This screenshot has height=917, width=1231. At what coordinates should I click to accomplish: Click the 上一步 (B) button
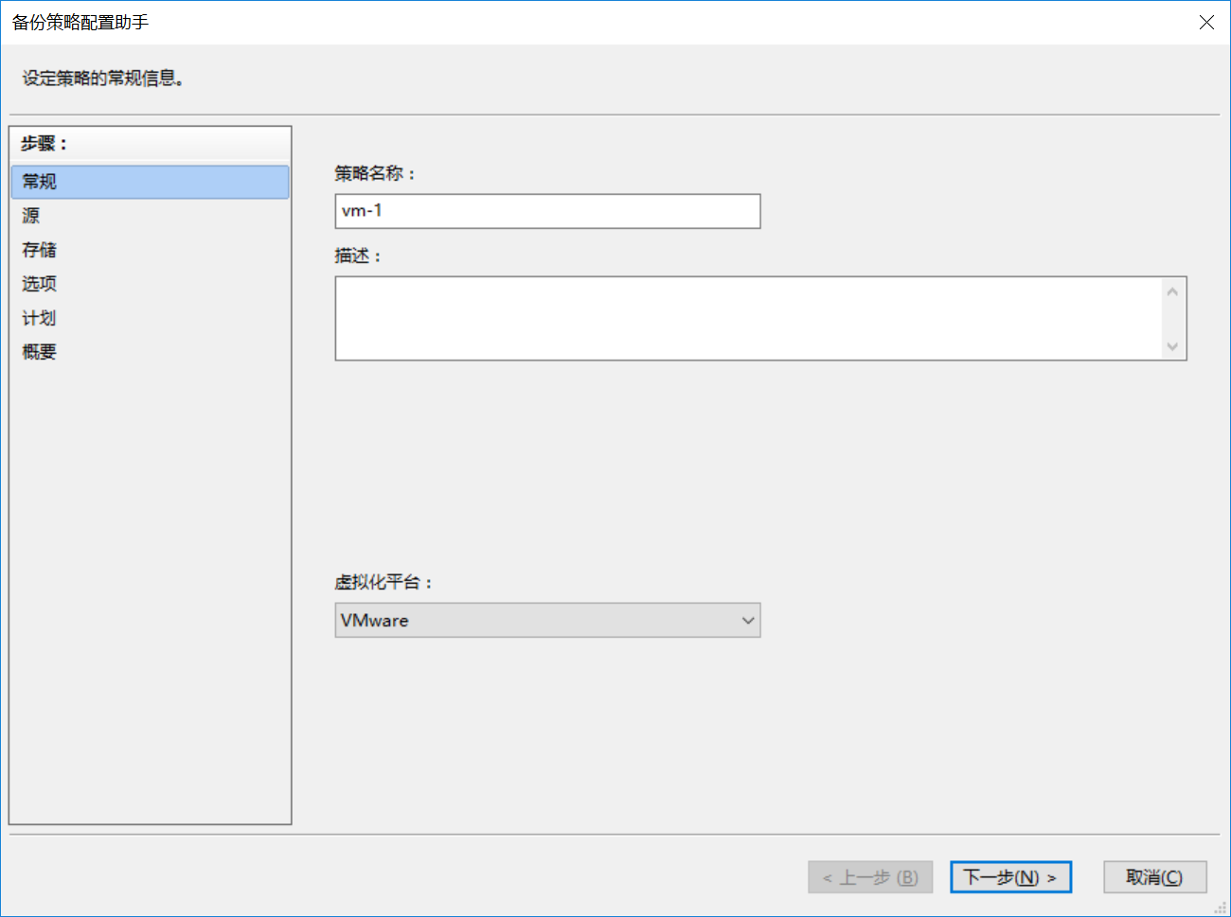(870, 877)
